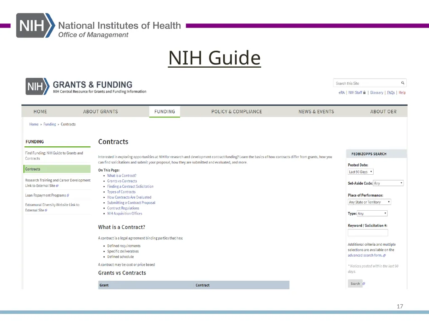Open the Set-Aside Code dropdown
Image resolution: width=429 pixels, height=321 pixels.
[388, 183]
